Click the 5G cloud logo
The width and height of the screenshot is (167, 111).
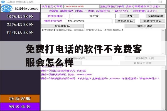tap(7, 8)
